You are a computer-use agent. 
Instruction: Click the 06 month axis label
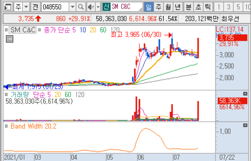(141, 157)
